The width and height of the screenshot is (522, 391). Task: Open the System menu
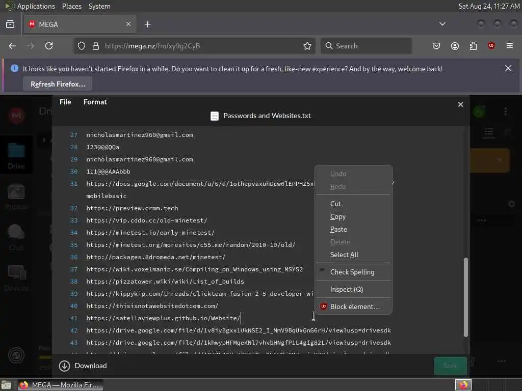tap(99, 6)
